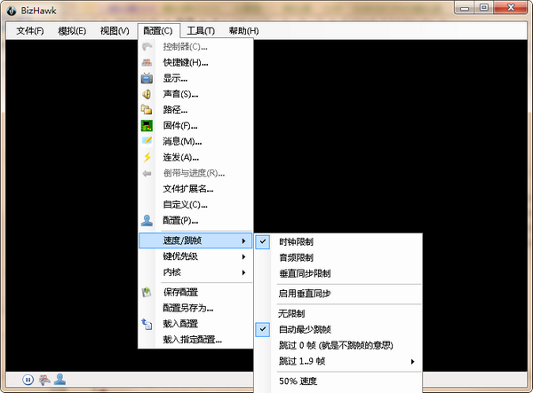
Task: Maximize the BizHawk window
Action: pos(484,8)
